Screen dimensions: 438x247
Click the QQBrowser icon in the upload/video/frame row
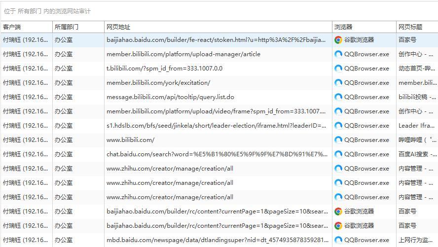338,111
